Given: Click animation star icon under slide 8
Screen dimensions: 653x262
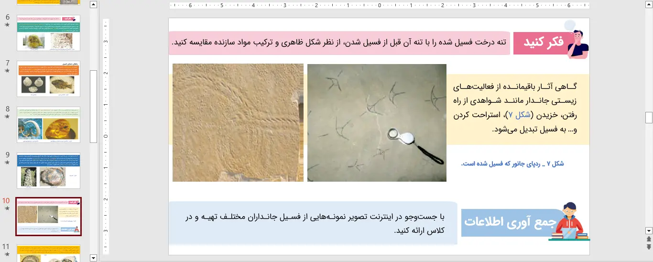Looking at the screenshot, I should [7, 117].
